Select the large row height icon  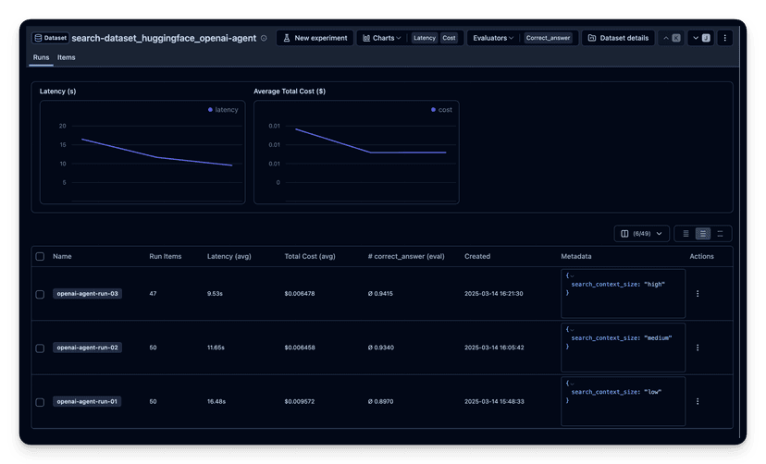(x=720, y=234)
